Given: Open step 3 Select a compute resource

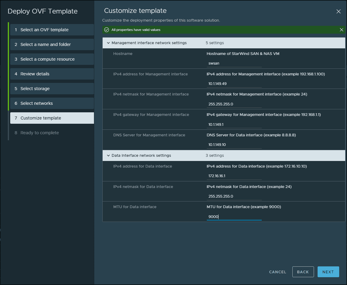Looking at the screenshot, I should coord(52,59).
